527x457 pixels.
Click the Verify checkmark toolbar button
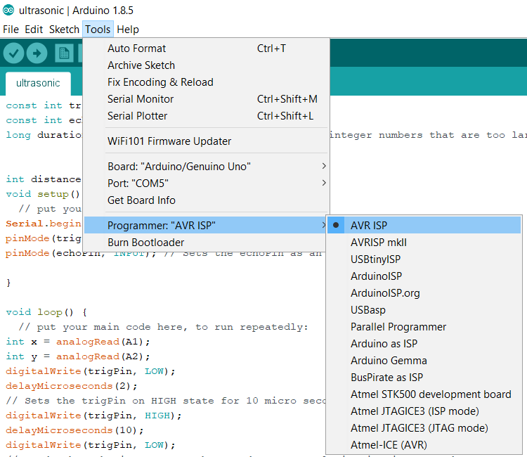[x=13, y=53]
